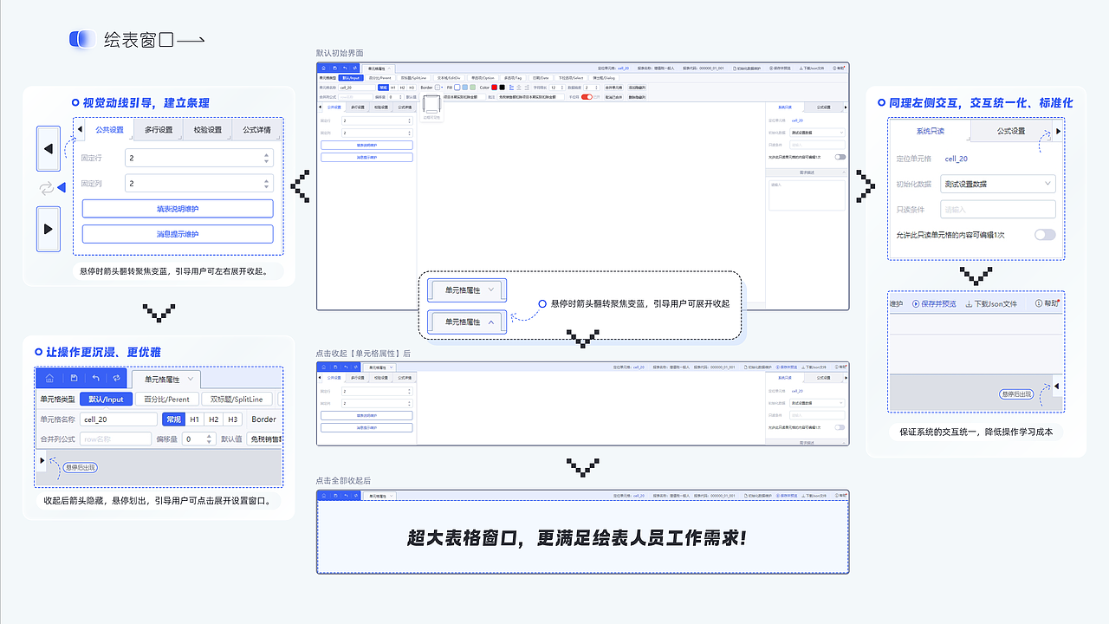Select the 常规 style option
Screen dimensions: 1109x624
point(173,419)
